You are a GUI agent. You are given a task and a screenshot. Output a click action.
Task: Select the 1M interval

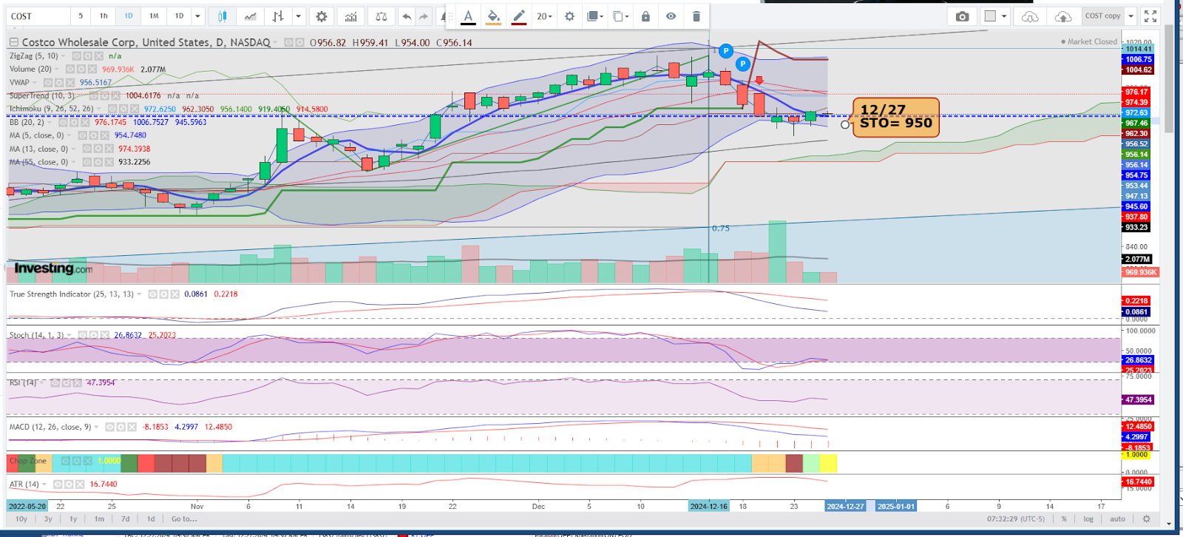[154, 16]
